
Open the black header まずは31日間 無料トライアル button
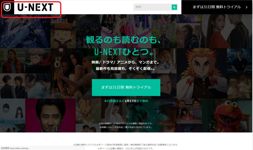click(x=217, y=7)
